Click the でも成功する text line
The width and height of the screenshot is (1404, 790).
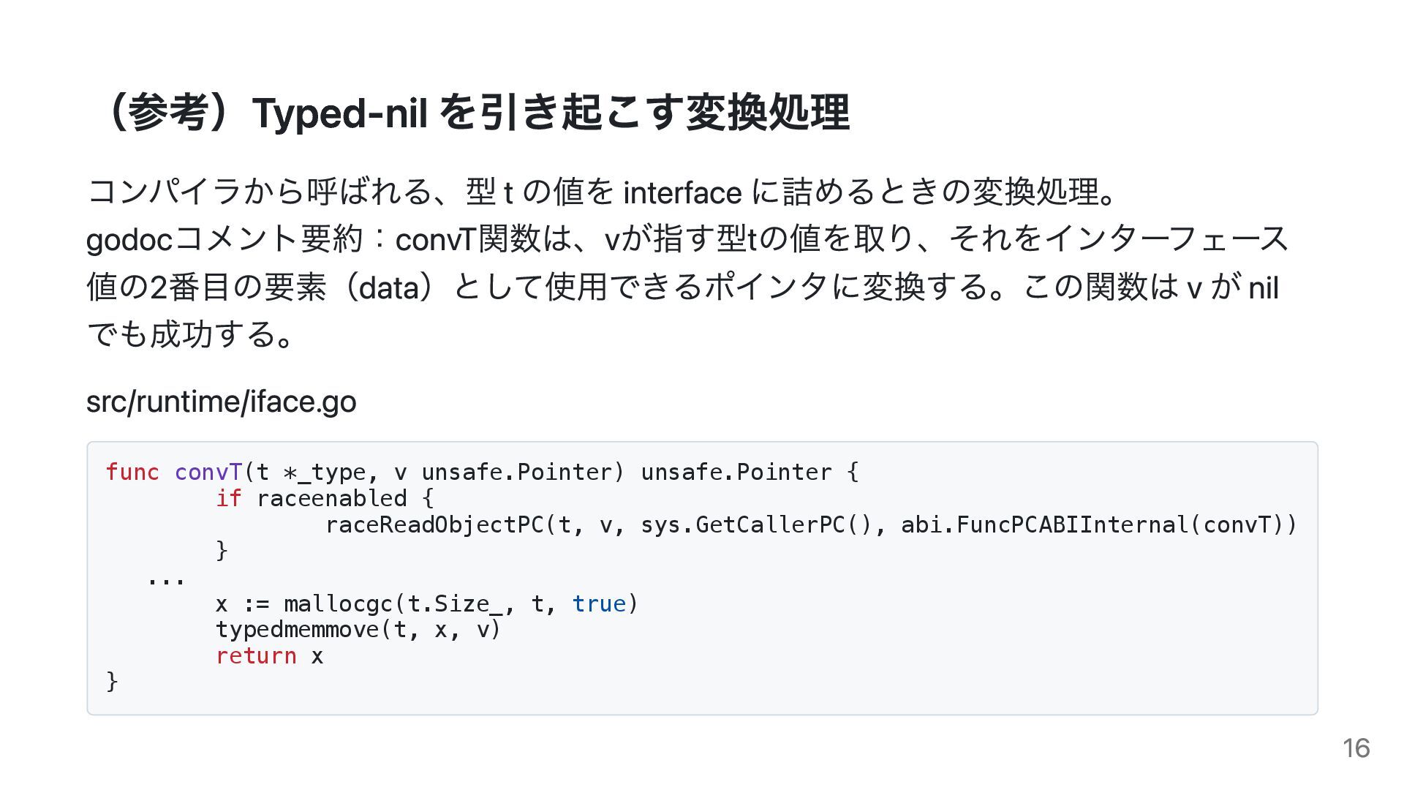[x=191, y=334]
